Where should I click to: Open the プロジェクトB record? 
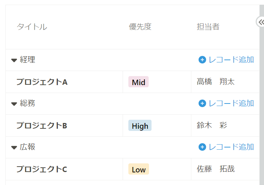pos(42,126)
